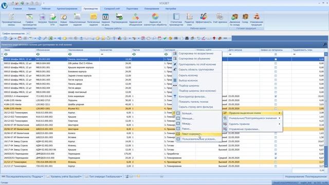Open Эффективность ribbon icon
Image resolution: width=329 pixels, height=185 pixels.
(x=204, y=18)
